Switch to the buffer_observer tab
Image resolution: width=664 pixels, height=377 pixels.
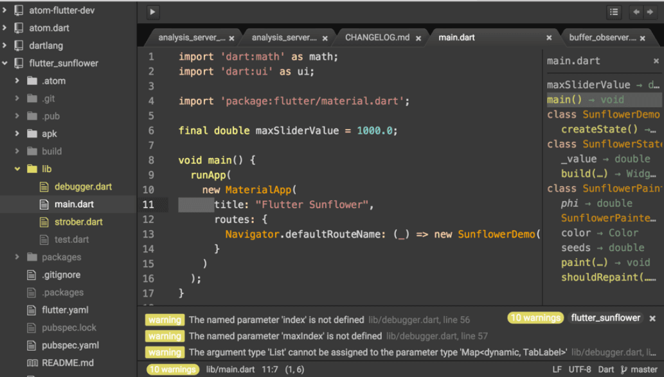tap(602, 38)
